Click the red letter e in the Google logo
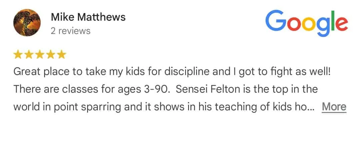 click(x=342, y=24)
